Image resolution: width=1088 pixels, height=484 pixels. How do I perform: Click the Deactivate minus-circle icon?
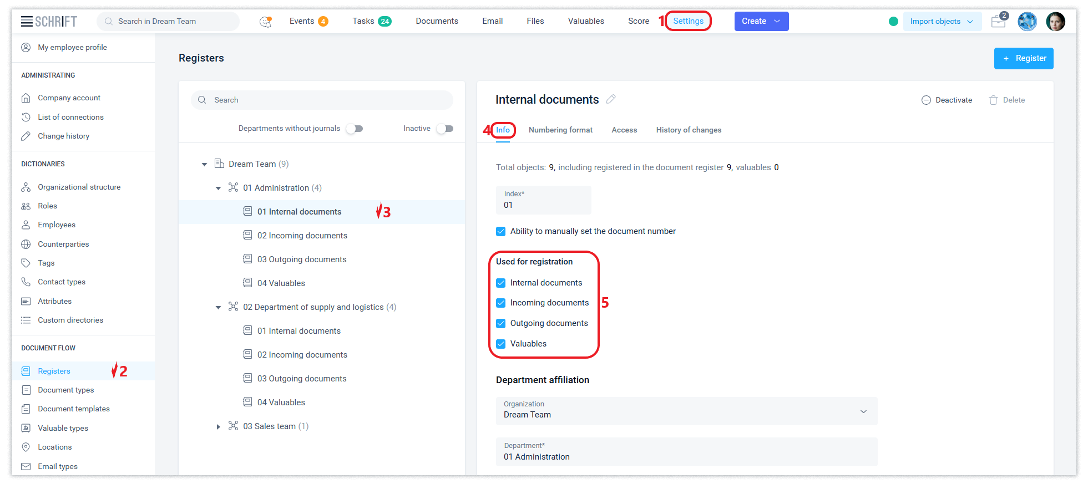click(x=926, y=100)
